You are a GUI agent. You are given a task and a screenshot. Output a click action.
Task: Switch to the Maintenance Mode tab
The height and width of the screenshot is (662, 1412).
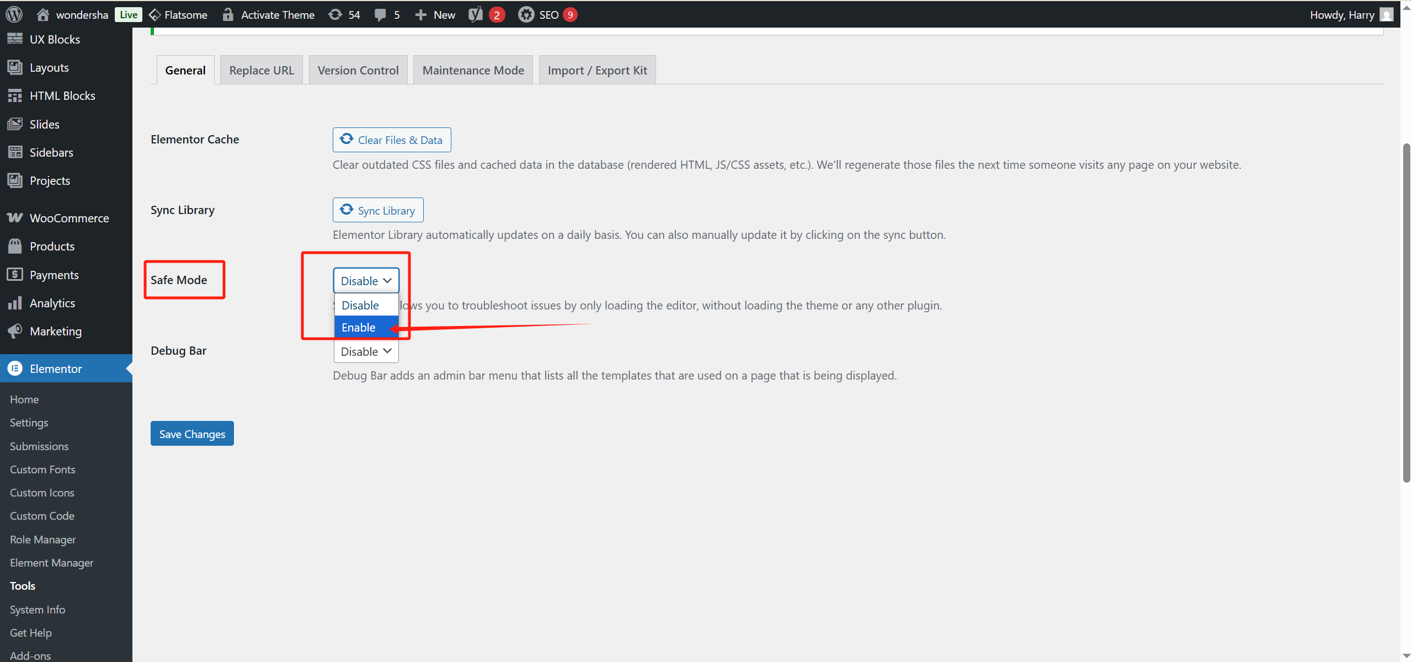point(472,70)
